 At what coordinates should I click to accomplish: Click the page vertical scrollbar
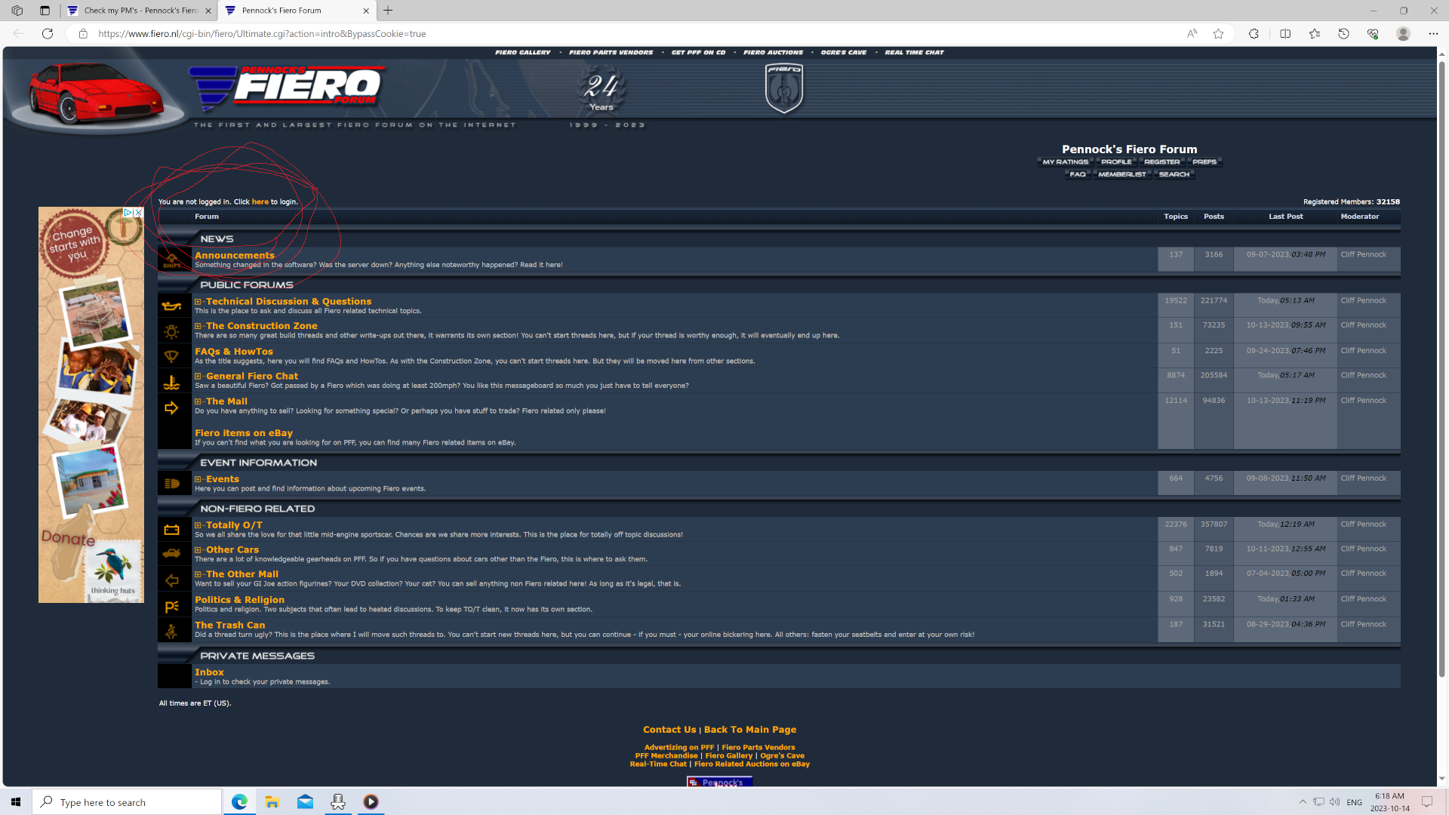tap(1441, 370)
